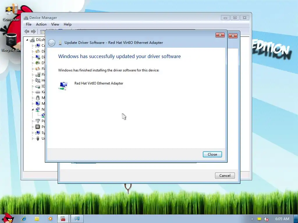The width and height of the screenshot is (298, 223).
Task: Expand the Human Interface Devices category
Action: 33,80
